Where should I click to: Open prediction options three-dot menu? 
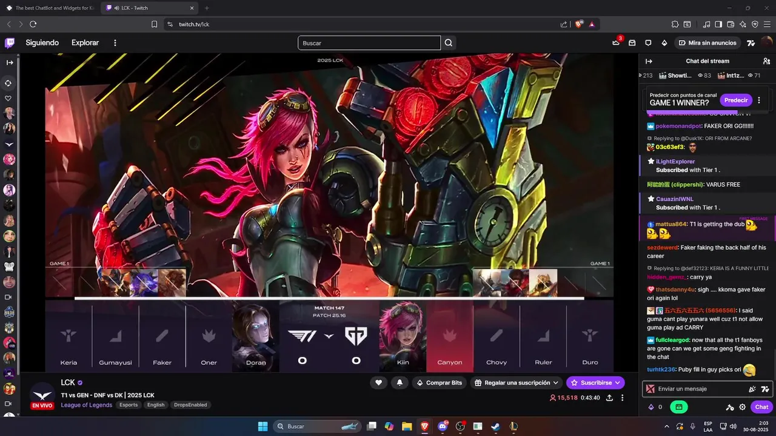click(759, 100)
